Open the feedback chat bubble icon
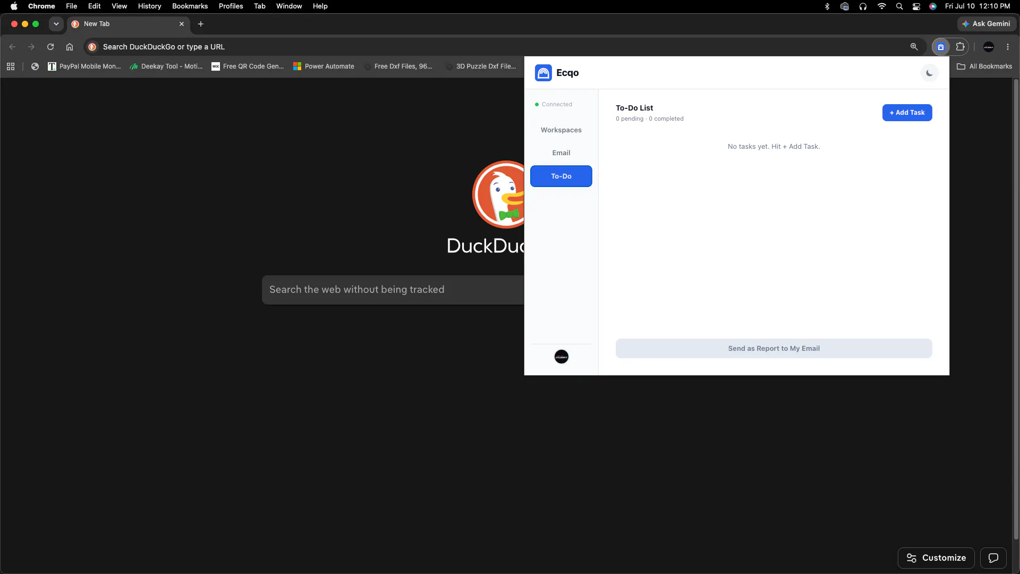 point(993,558)
